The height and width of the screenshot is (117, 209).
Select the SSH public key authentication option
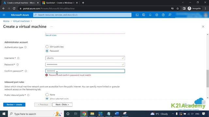[47, 47]
